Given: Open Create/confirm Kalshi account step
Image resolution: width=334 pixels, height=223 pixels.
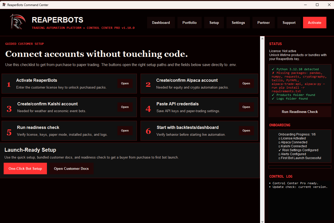Looking at the screenshot, I should 125,107.
